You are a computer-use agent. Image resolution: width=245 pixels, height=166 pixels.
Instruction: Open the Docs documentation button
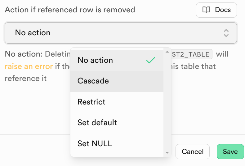[x=216, y=10]
